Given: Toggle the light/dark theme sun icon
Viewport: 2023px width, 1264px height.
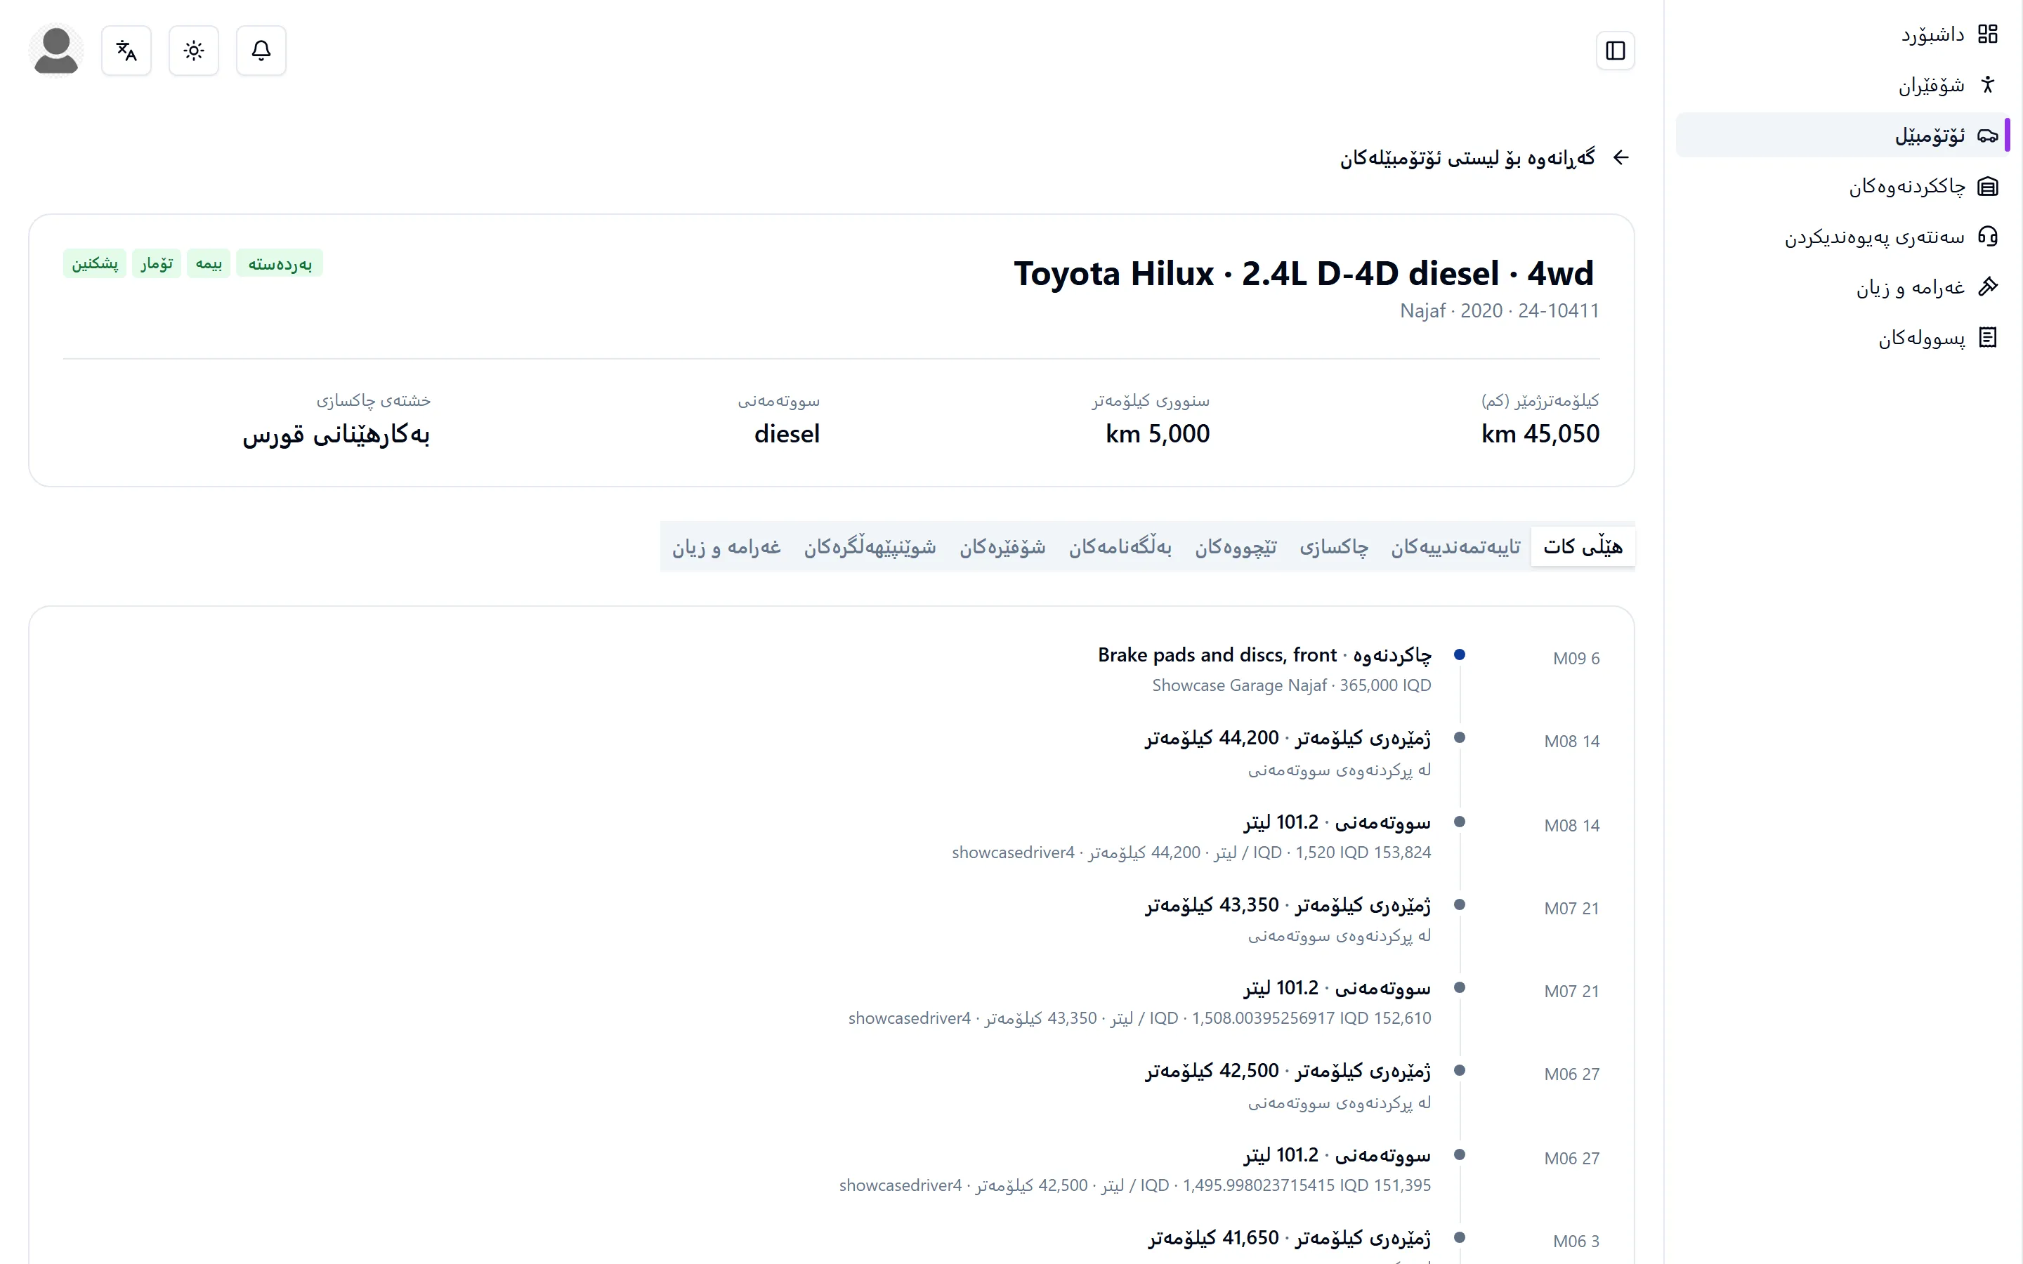Looking at the screenshot, I should (194, 51).
